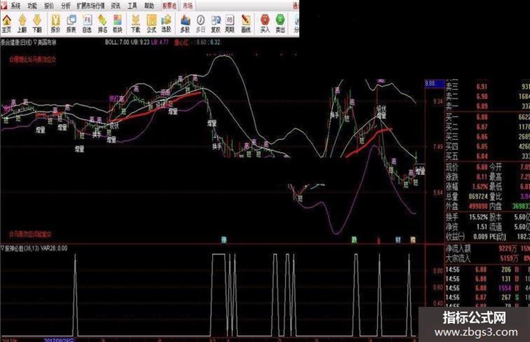
Task: Click the 外盘 499890 value
Action: 478,206
